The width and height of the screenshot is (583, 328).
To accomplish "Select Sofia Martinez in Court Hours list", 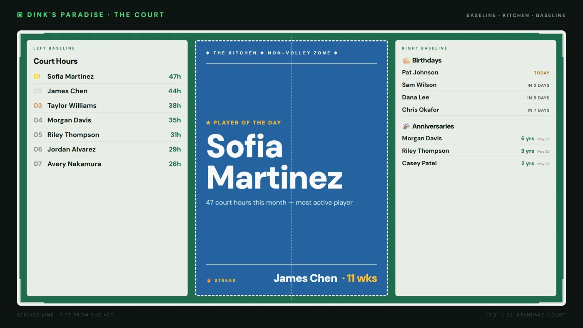I will [70, 77].
